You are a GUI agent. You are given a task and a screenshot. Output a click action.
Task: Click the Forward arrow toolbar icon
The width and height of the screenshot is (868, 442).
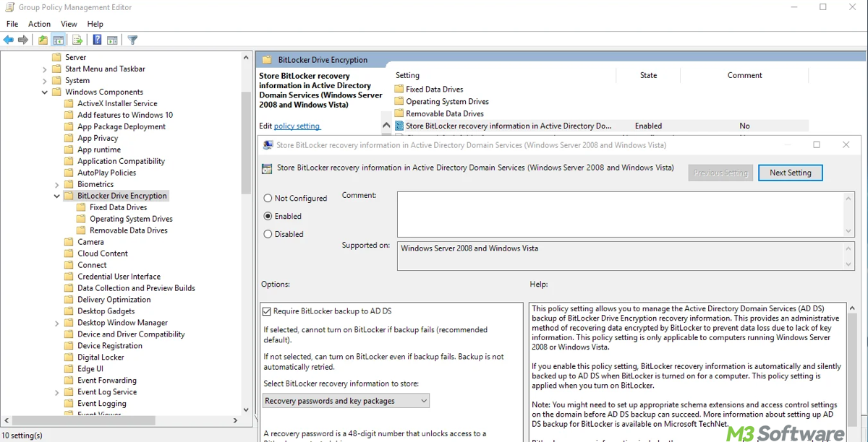23,40
